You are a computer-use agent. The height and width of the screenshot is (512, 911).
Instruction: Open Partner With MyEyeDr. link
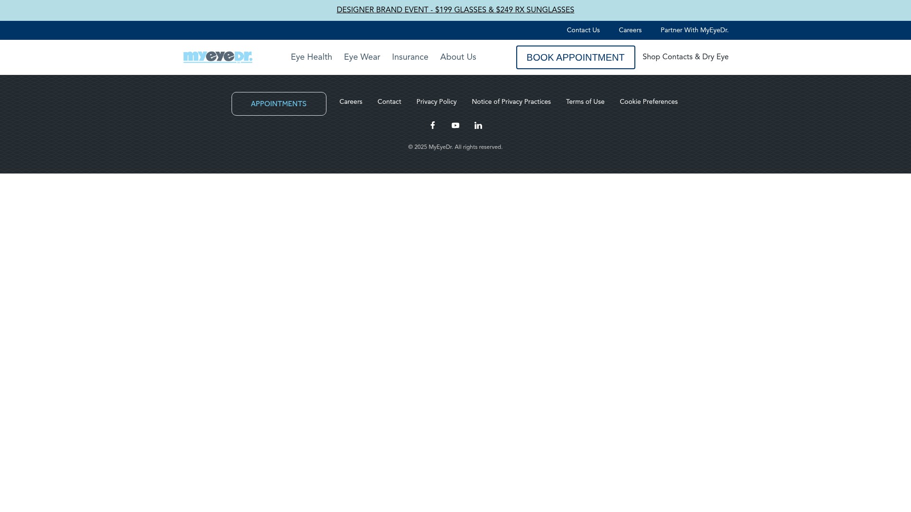[695, 30]
